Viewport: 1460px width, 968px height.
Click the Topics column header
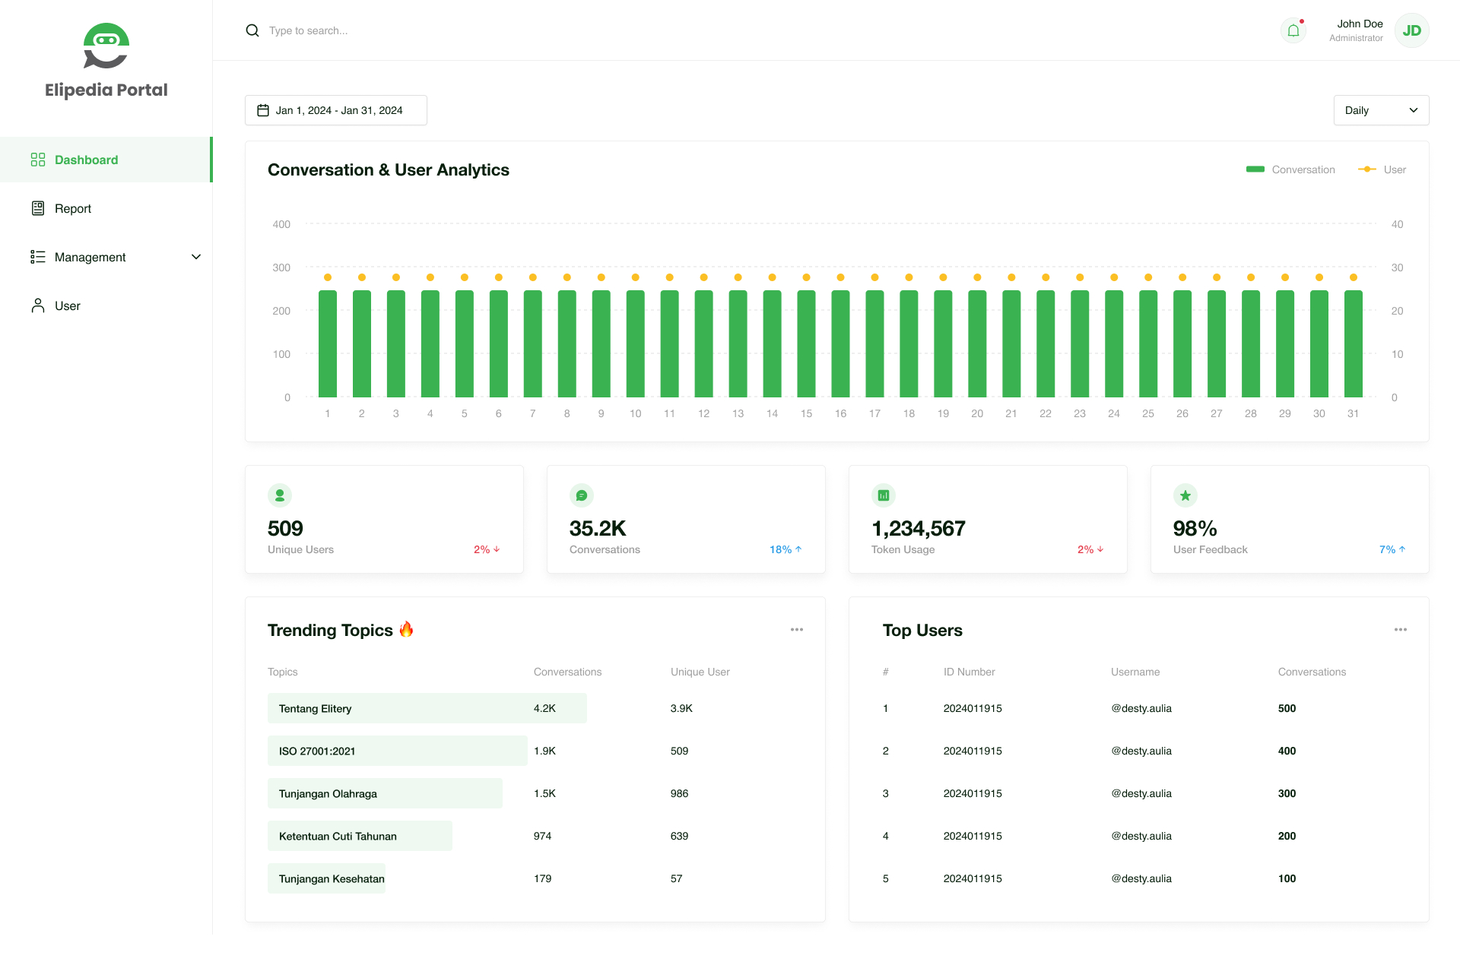[x=282, y=672]
